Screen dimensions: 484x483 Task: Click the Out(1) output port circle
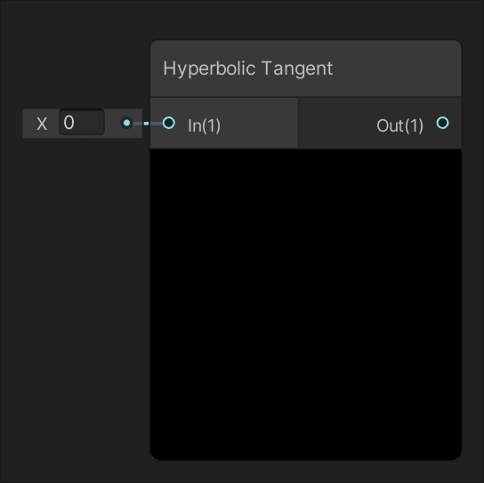coord(442,123)
